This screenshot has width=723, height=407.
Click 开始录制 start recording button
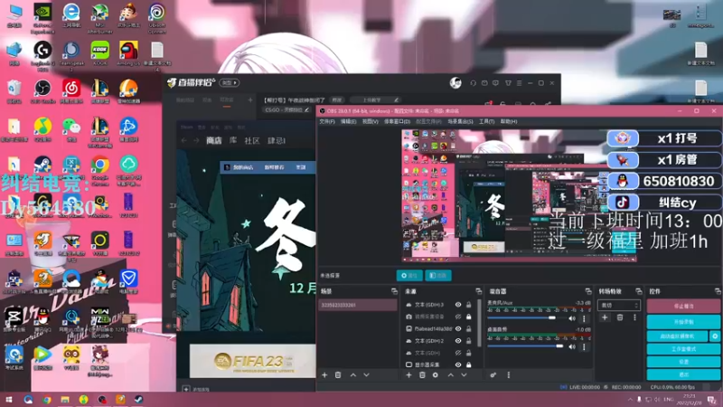click(x=683, y=322)
